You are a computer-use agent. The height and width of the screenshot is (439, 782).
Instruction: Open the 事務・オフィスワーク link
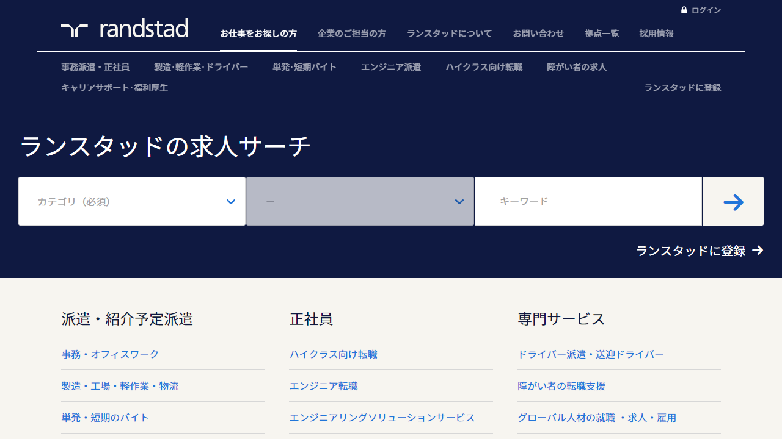(x=110, y=354)
